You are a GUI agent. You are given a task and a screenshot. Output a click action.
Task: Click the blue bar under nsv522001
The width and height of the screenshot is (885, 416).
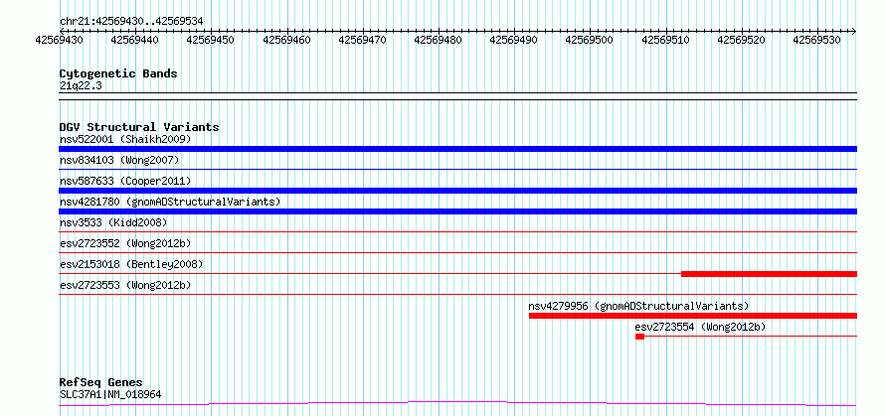[x=457, y=149]
